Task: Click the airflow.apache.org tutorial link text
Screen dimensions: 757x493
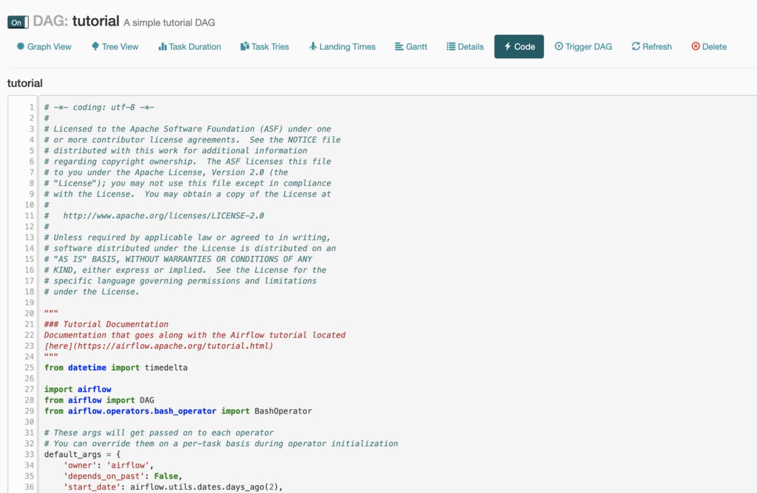Action: tap(159, 345)
